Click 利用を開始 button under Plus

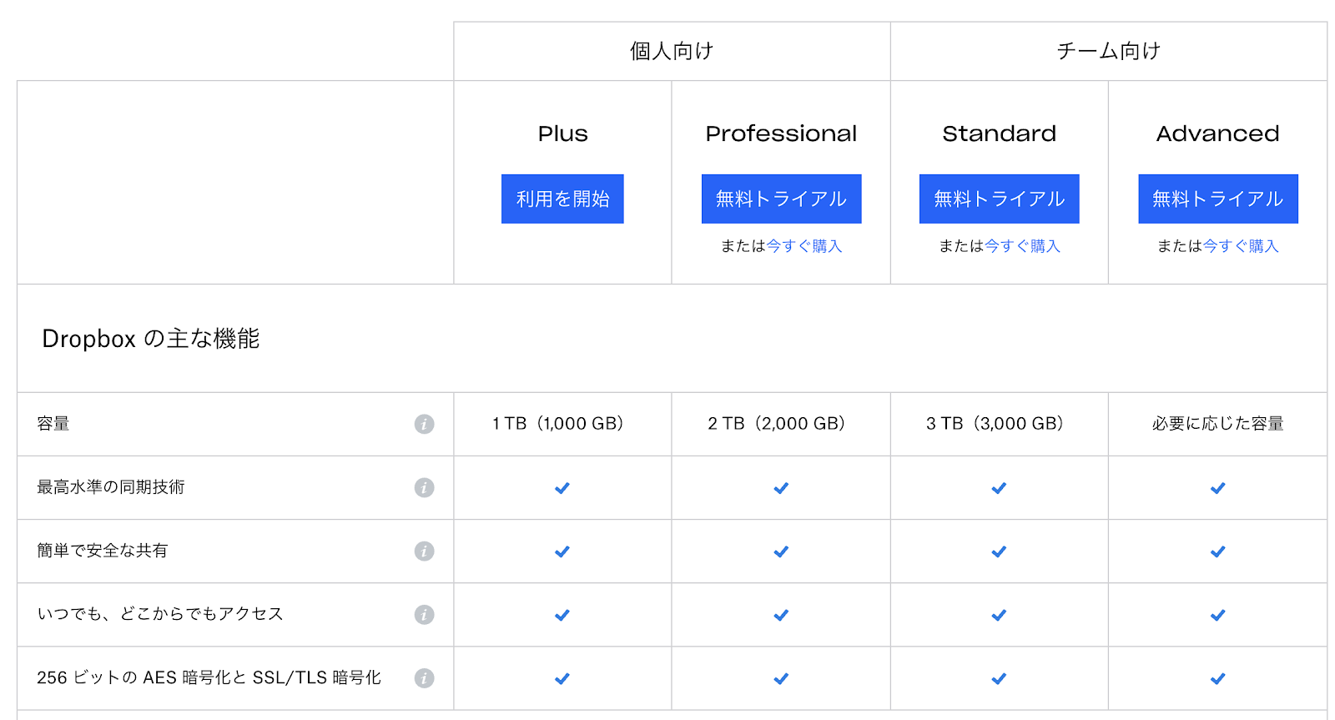coord(562,199)
